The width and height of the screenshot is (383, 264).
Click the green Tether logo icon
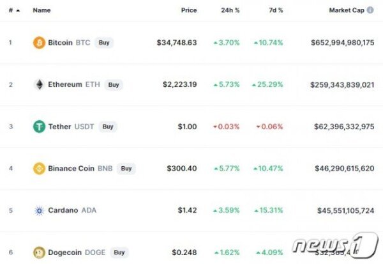click(39, 127)
